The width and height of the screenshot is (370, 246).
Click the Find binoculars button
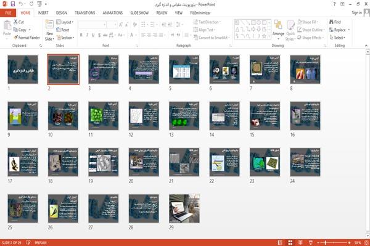pyautogui.click(x=335, y=22)
